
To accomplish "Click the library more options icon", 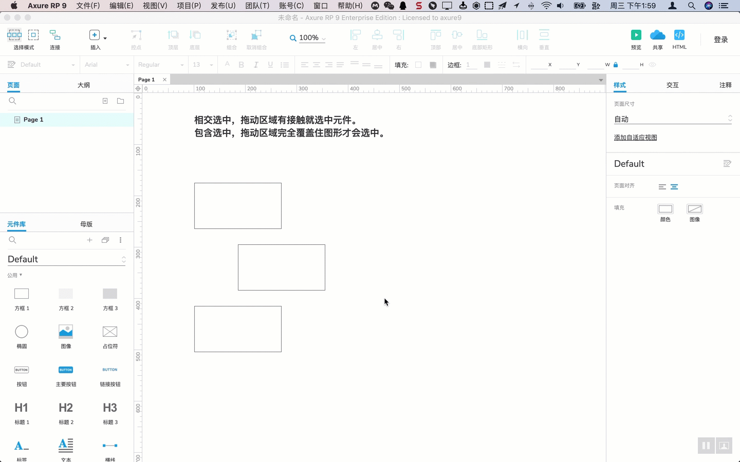I will pyautogui.click(x=120, y=240).
